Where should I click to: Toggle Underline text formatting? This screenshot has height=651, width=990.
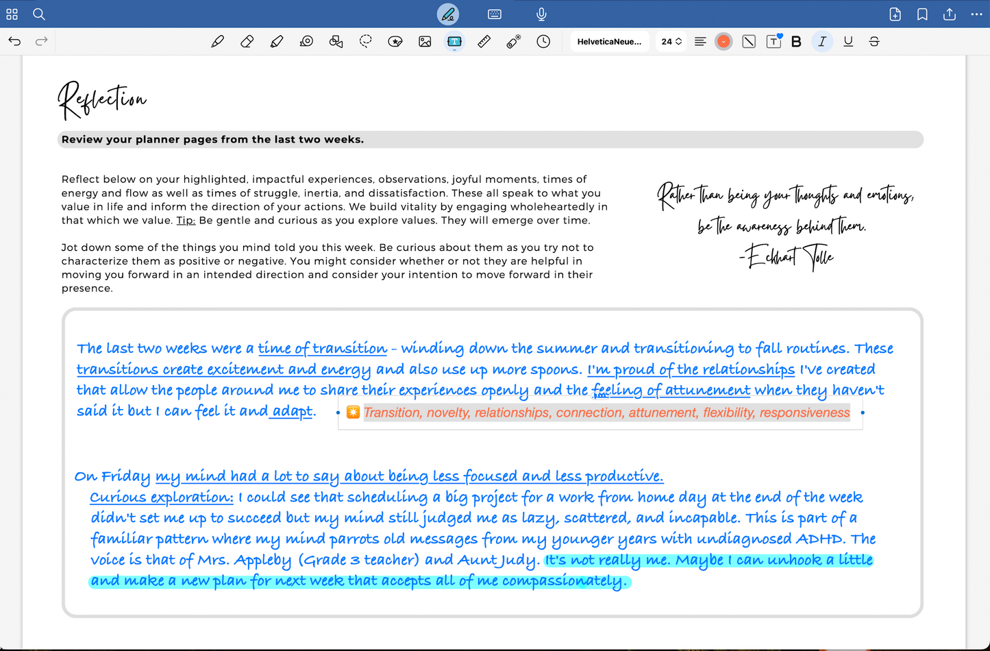848,42
